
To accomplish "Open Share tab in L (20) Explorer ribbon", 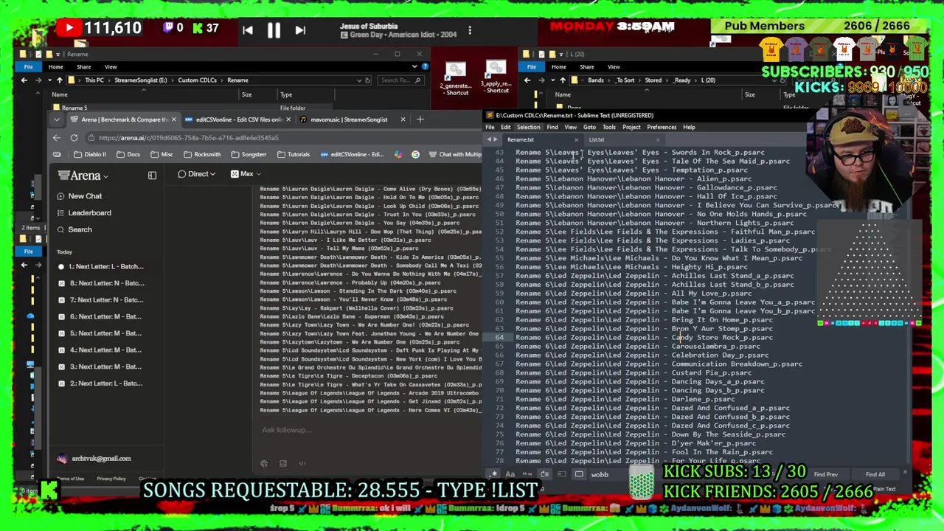I will pyautogui.click(x=587, y=67).
